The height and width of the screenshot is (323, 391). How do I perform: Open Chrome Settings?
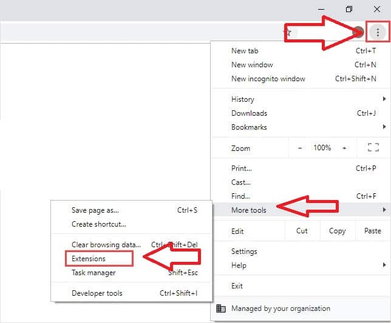click(x=244, y=251)
